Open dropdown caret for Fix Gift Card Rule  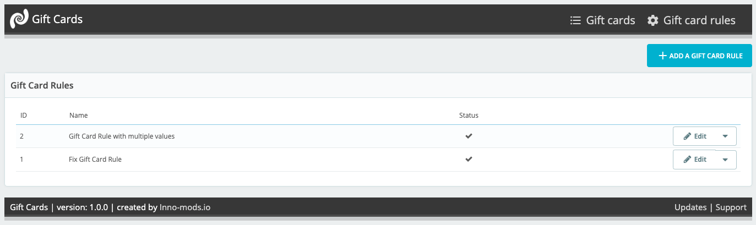point(725,160)
